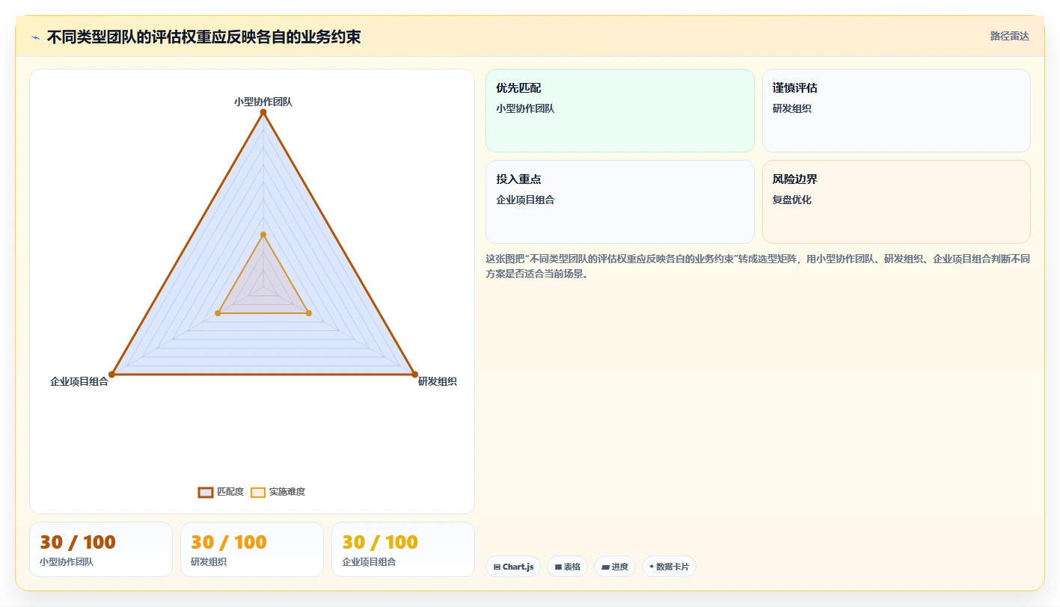The image size is (1060, 607).
Task: Open the 投入重点 card
Action: tap(620, 202)
